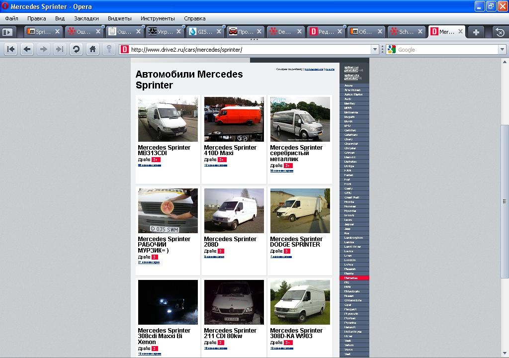Select Honda in brand sidebar

[x=349, y=202]
